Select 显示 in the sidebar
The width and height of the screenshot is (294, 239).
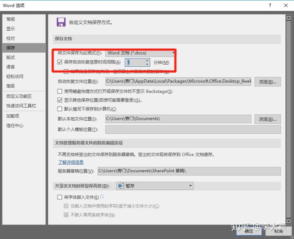coord(24,29)
